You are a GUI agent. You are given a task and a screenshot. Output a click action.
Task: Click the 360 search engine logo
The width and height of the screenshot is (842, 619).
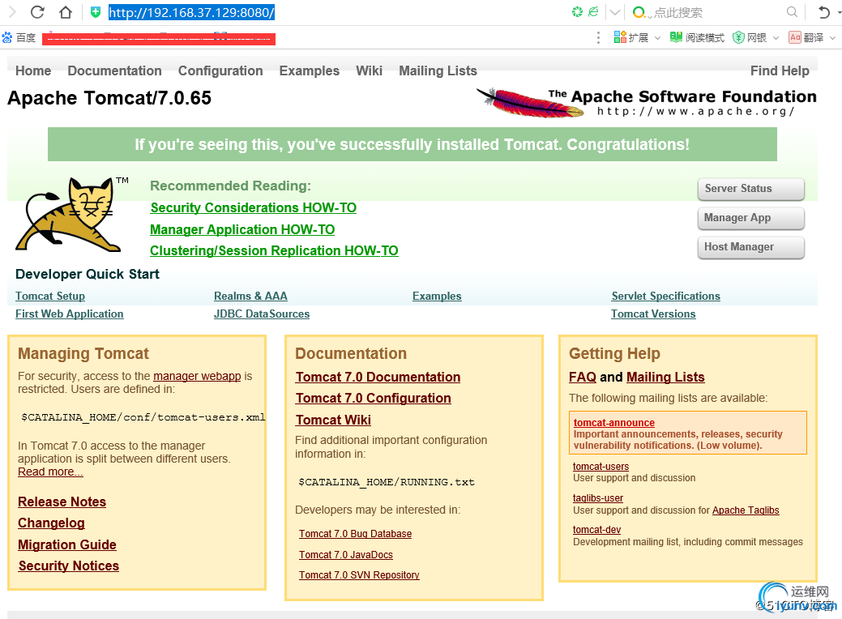pyautogui.click(x=639, y=12)
